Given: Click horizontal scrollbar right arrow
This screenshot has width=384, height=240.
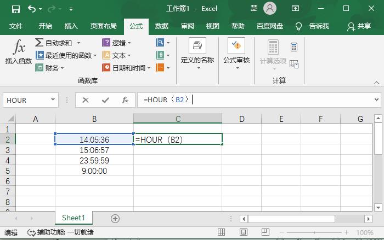Looking at the screenshot, I should tap(368, 219).
